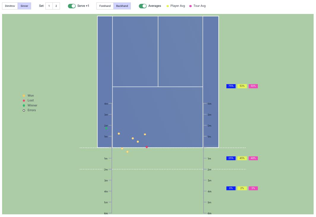Toggle the Serve +1 switch
This screenshot has width=316, height=217.
pyautogui.click(x=72, y=6)
